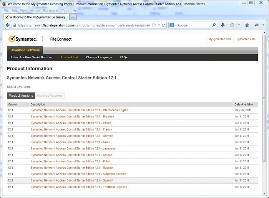Open the Spanish edition link

pyautogui.click(x=72, y=180)
